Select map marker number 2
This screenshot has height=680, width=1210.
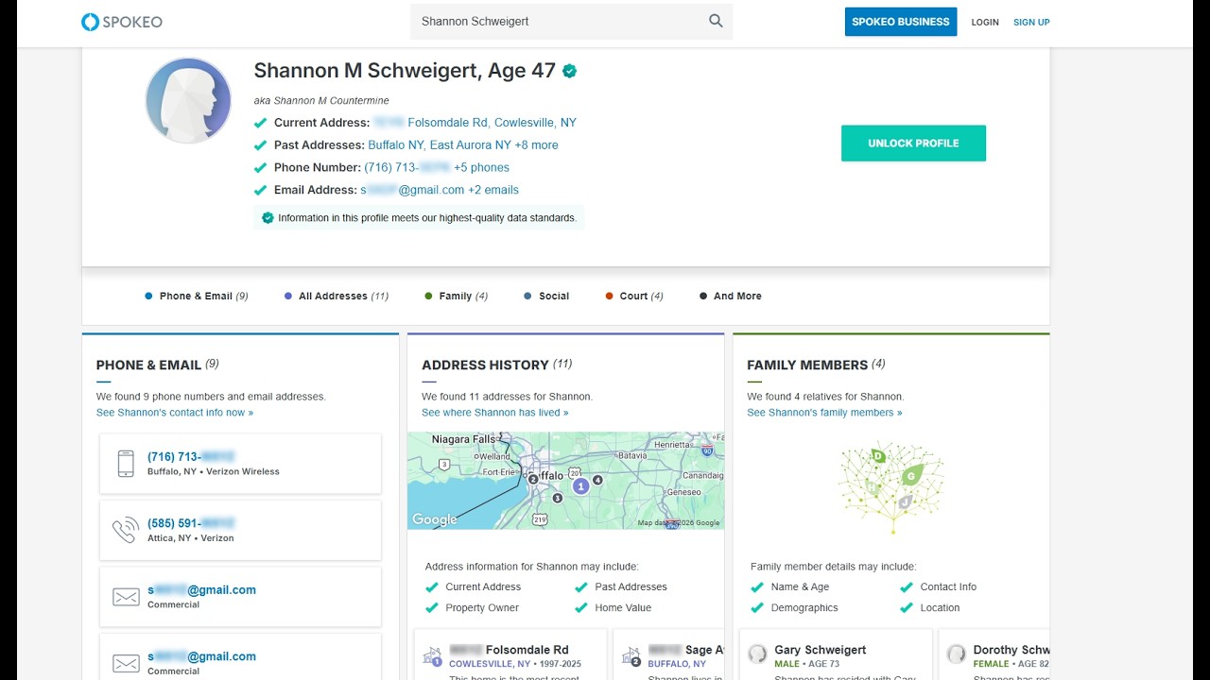(x=533, y=479)
